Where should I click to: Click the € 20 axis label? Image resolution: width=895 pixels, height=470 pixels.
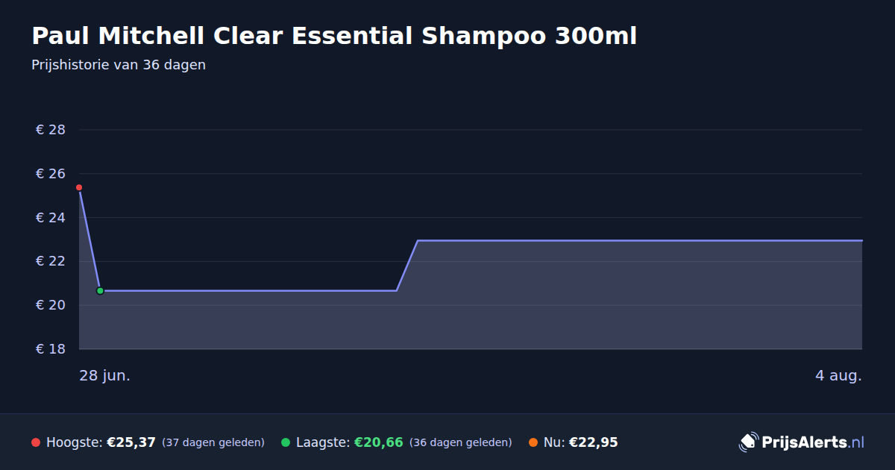pyautogui.click(x=51, y=305)
